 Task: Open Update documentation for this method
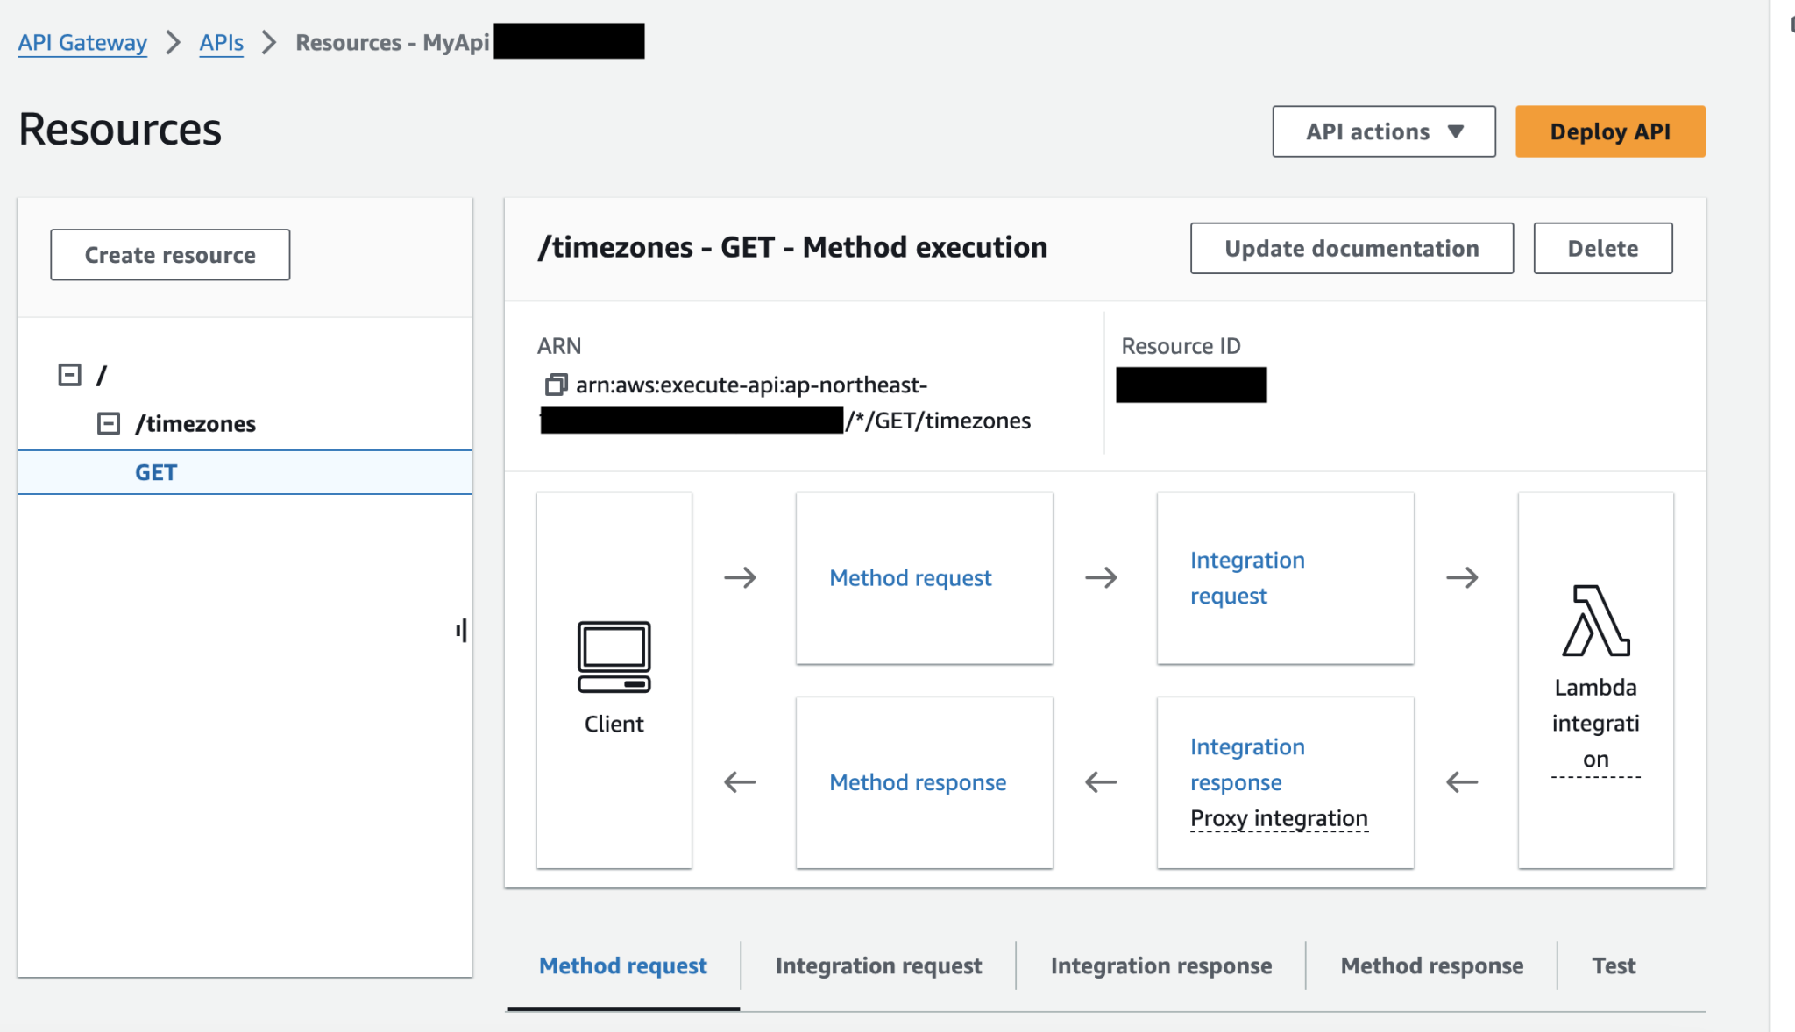point(1351,248)
